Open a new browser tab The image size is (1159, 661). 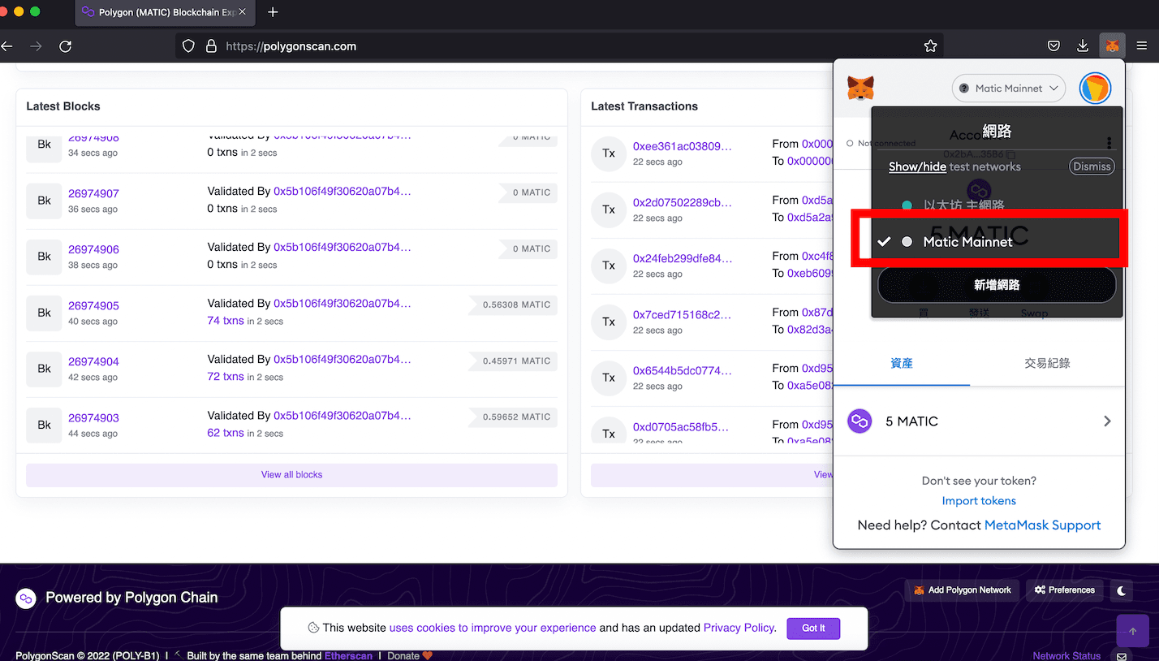tap(273, 12)
